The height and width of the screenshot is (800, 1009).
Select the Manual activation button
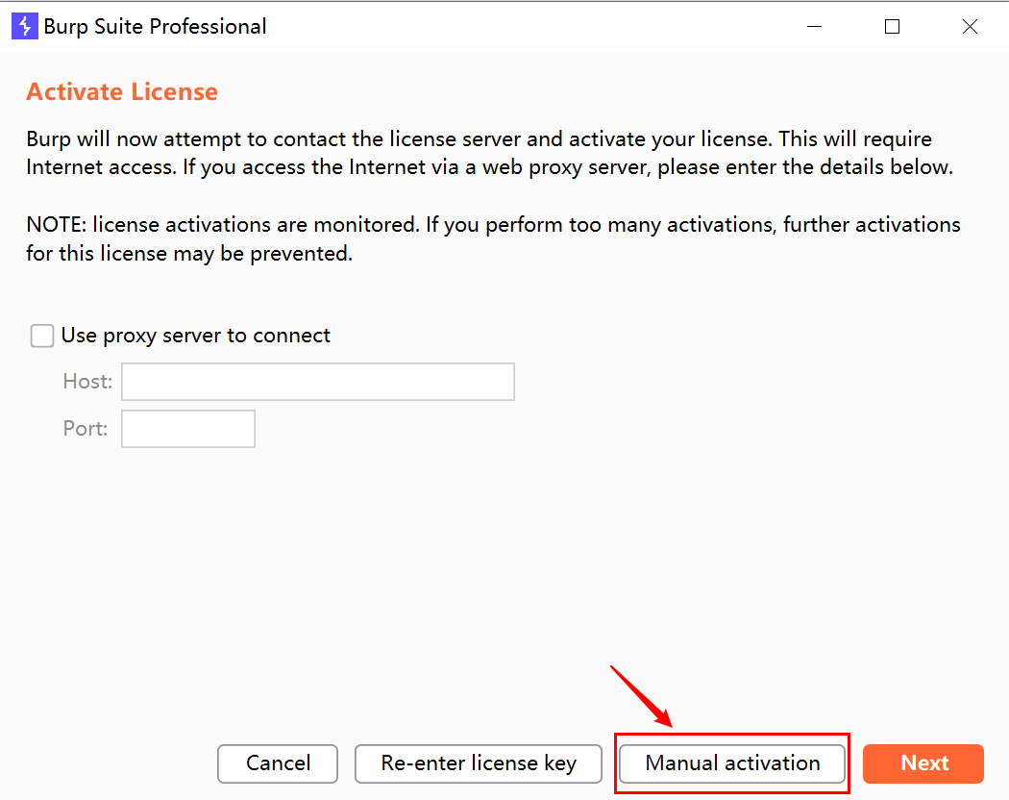click(732, 763)
